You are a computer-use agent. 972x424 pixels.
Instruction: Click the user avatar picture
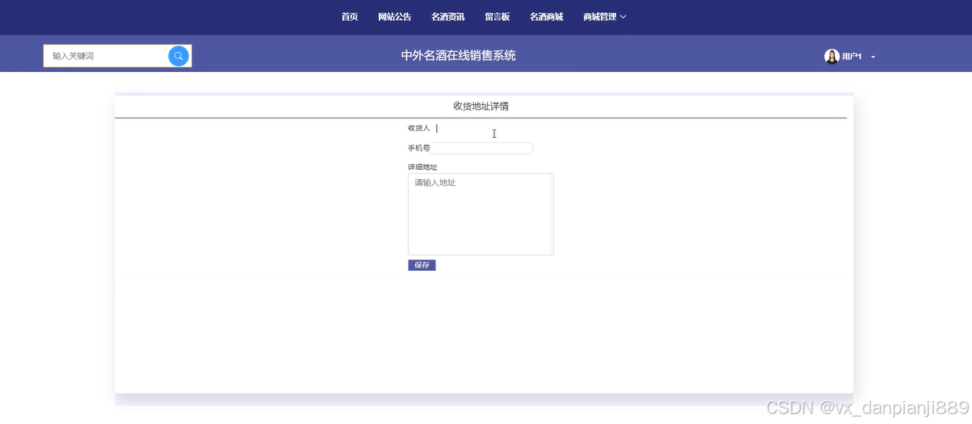click(x=831, y=57)
